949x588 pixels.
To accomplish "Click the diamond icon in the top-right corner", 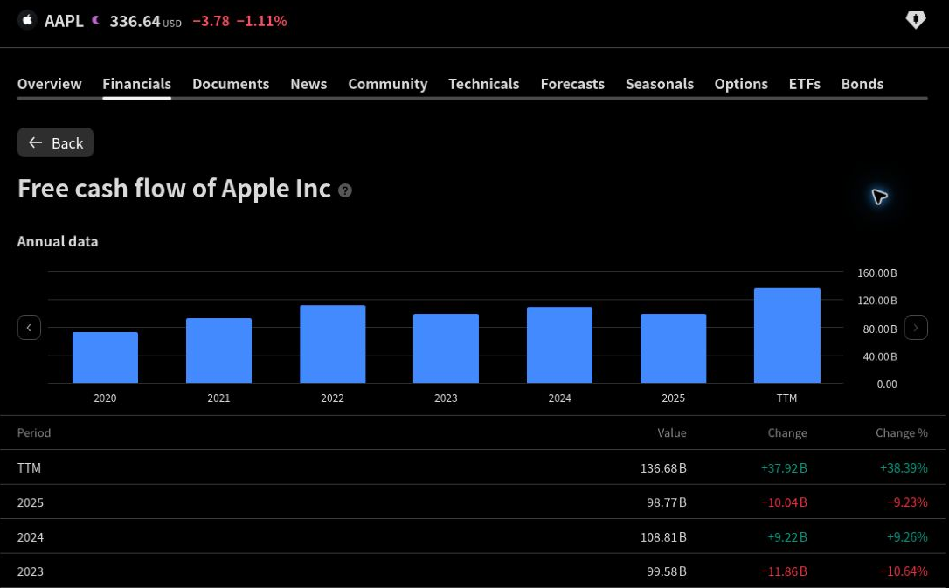I will pyautogui.click(x=915, y=20).
